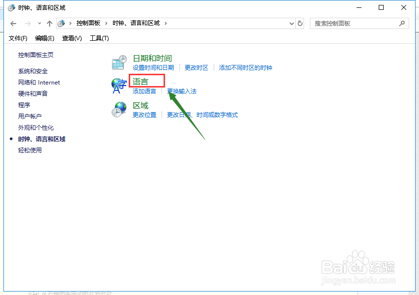Click the 添加语言 link

pyautogui.click(x=144, y=91)
